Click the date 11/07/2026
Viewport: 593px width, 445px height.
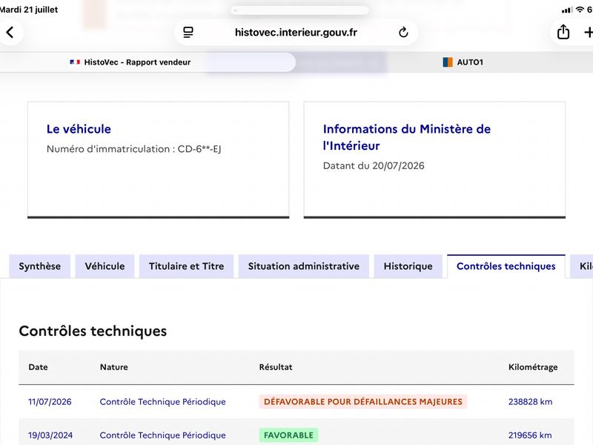pos(50,402)
